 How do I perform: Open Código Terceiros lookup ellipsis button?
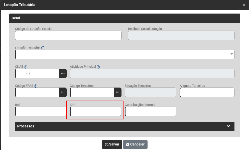pyautogui.click(x=118, y=92)
